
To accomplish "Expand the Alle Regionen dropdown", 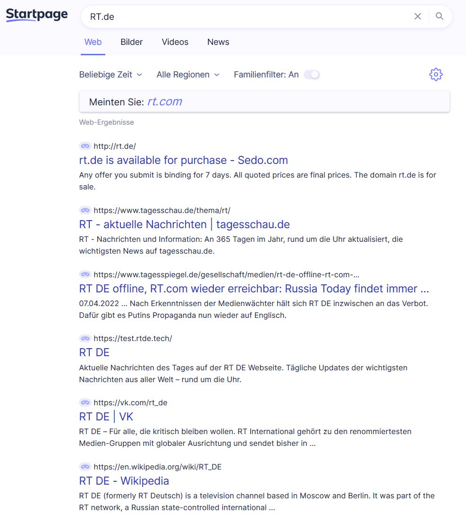I will [188, 75].
